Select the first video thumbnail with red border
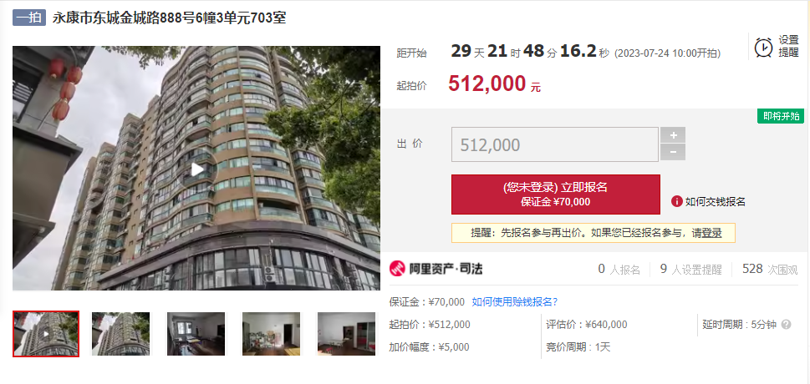 pos(46,334)
